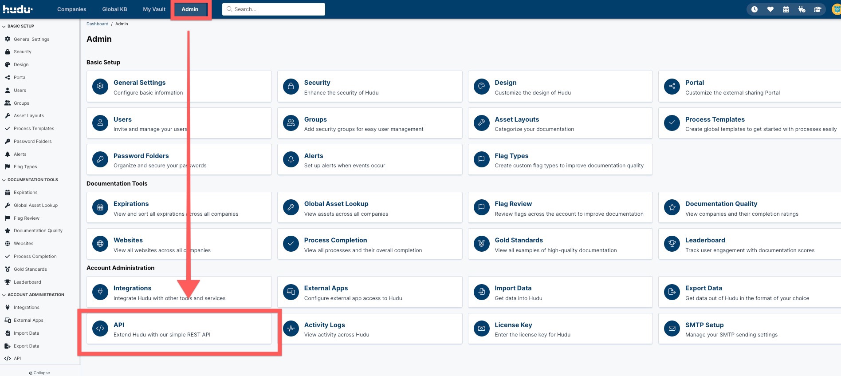Open the Process Completion card title
This screenshot has height=376, width=841.
tap(335, 240)
